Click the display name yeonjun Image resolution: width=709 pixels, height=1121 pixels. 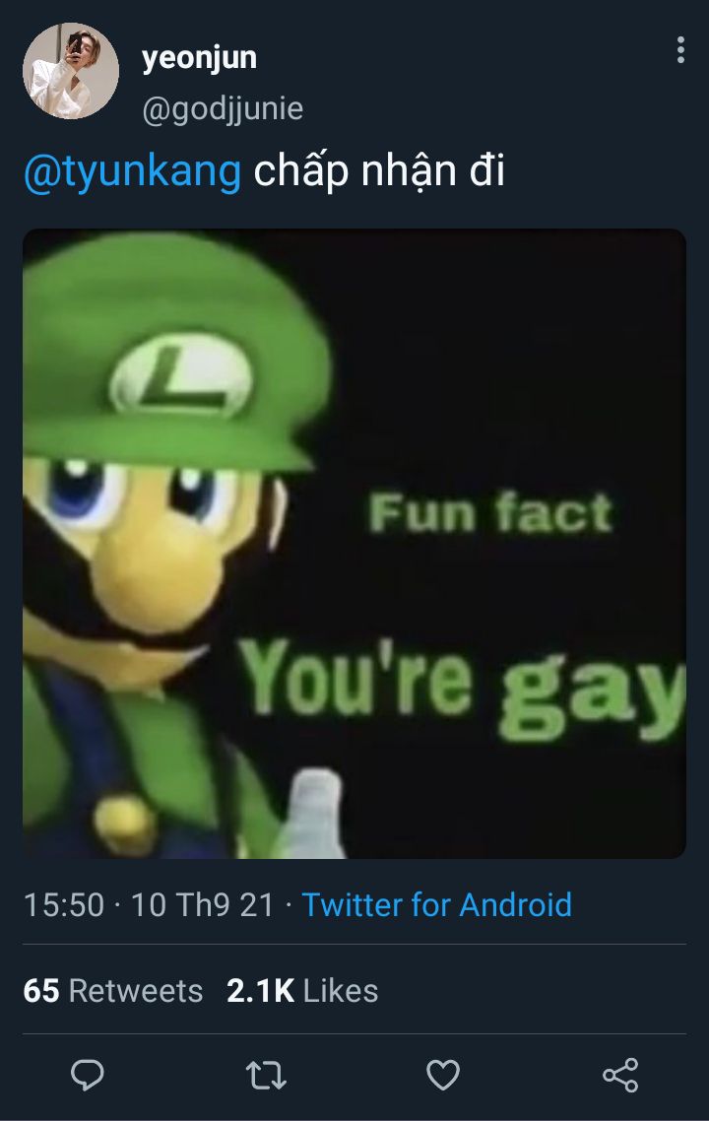click(x=199, y=59)
